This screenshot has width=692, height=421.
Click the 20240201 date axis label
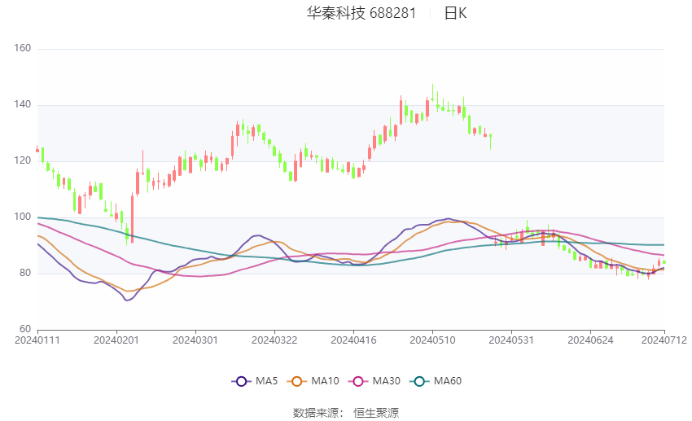coord(116,340)
